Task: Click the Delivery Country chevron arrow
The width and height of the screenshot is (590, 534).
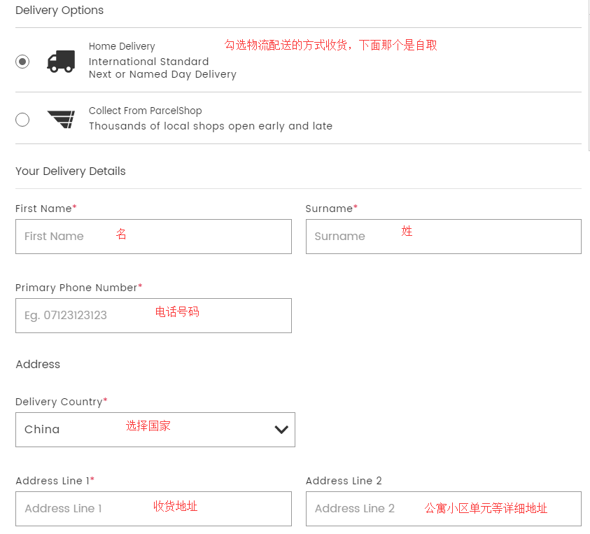Action: click(281, 430)
